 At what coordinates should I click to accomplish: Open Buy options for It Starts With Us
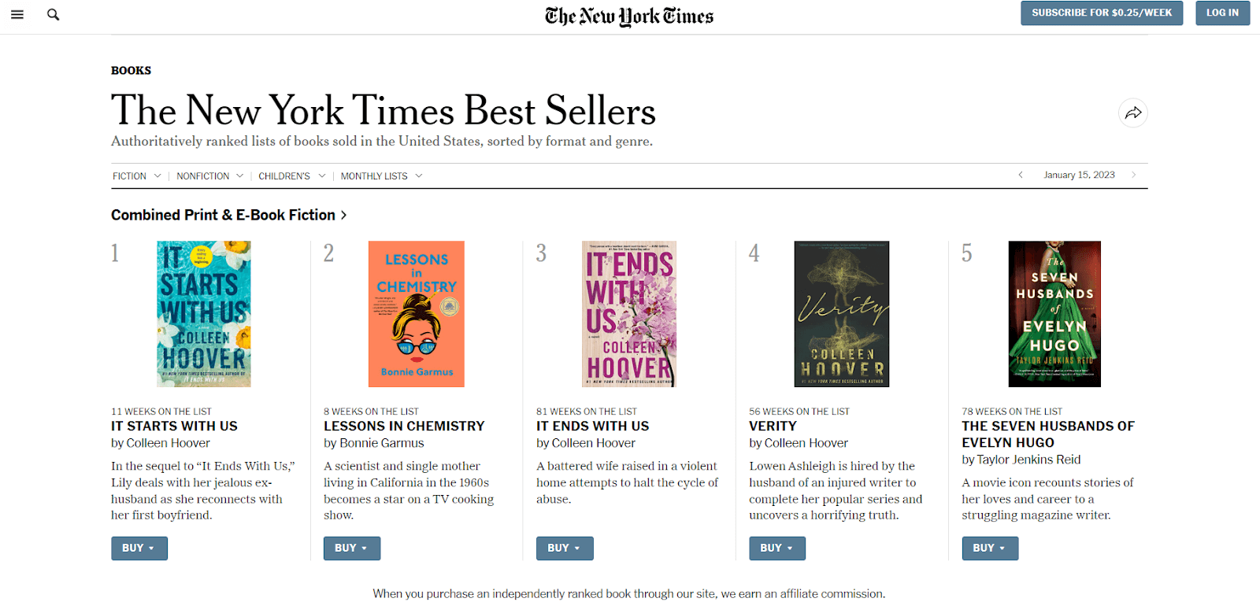139,548
